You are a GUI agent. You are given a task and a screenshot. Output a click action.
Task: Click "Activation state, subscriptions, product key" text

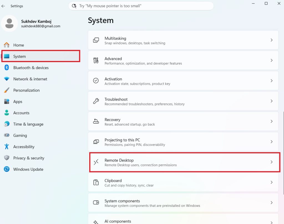[138, 84]
